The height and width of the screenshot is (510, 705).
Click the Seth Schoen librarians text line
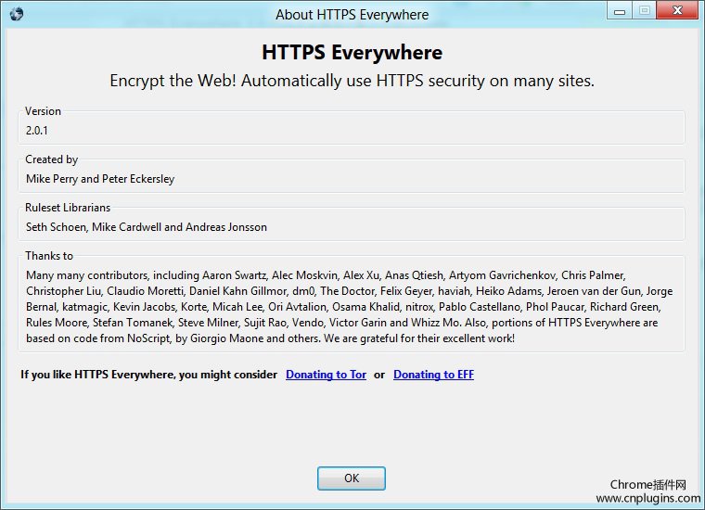[147, 227]
